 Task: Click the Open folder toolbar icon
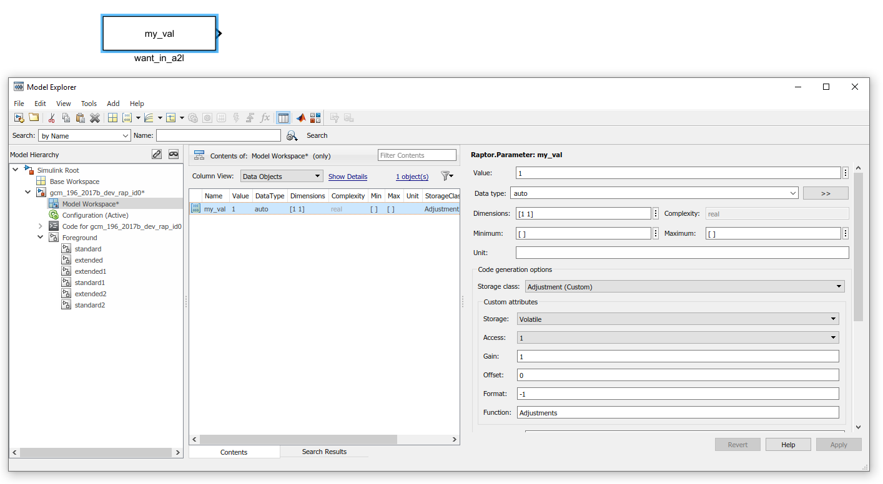click(34, 117)
